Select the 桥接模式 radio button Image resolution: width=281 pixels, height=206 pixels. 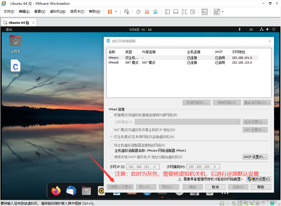pos(111,115)
